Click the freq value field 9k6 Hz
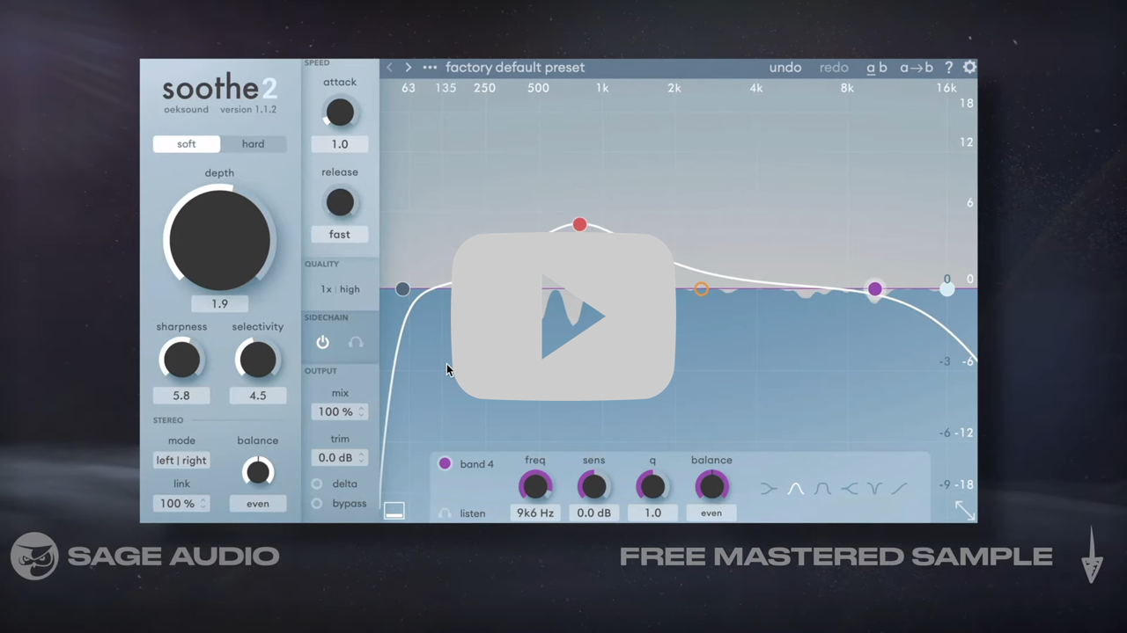The height and width of the screenshot is (633, 1127). (x=535, y=513)
